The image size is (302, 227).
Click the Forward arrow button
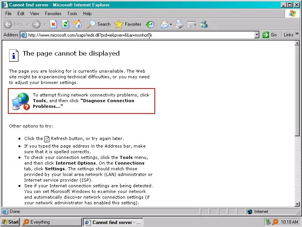point(36,24)
